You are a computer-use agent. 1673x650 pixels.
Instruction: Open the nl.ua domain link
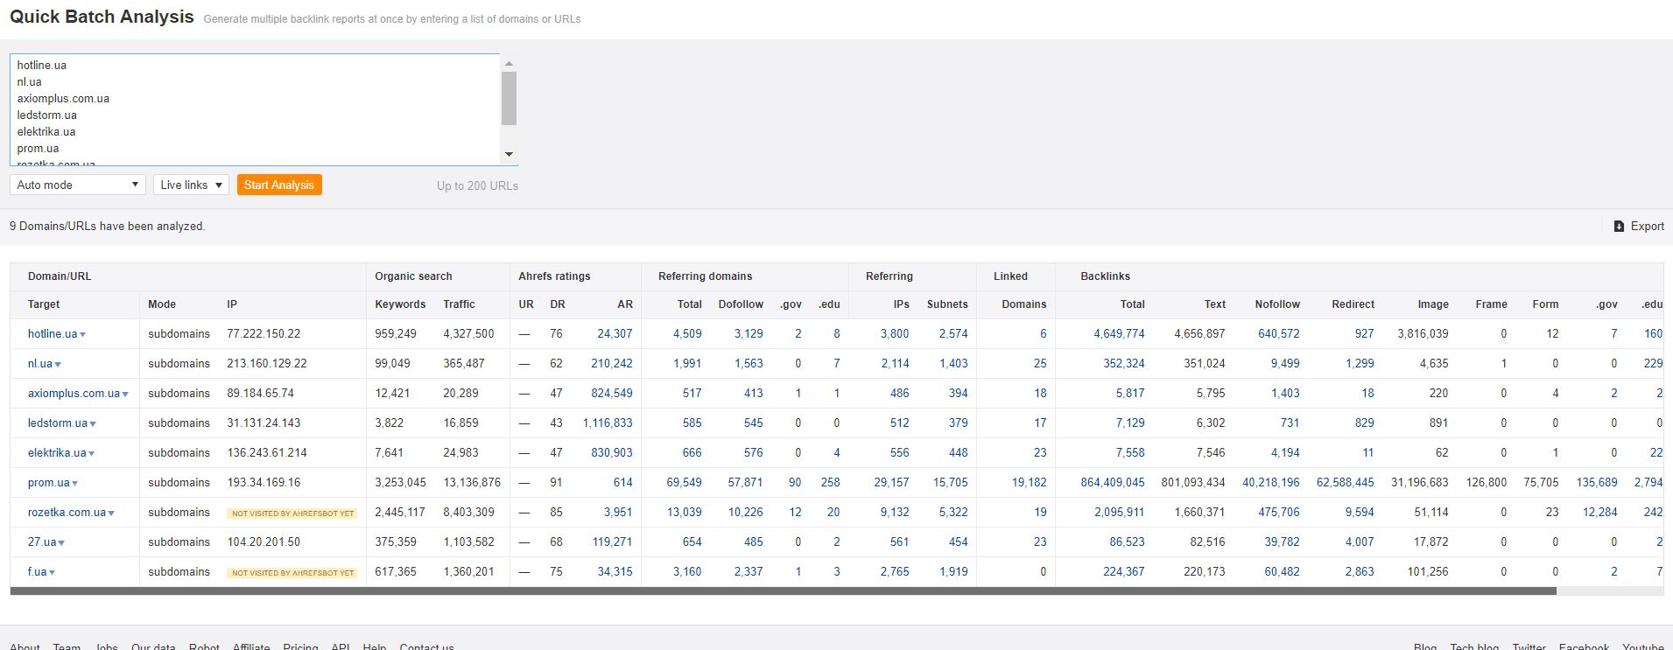[x=39, y=364]
